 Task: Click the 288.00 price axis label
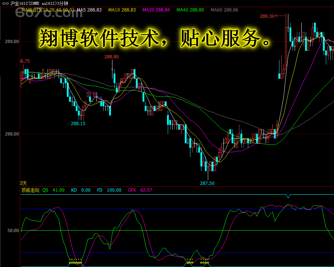pyautogui.click(x=12, y=134)
